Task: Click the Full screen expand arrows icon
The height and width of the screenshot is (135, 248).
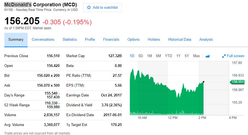Action: click(224, 56)
